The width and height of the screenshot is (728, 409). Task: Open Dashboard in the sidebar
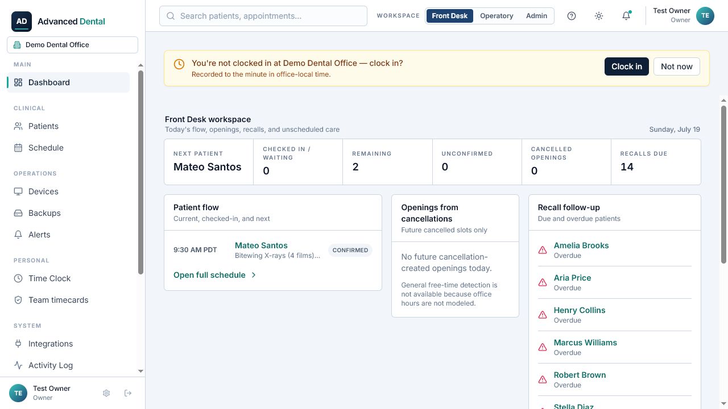pos(68,82)
